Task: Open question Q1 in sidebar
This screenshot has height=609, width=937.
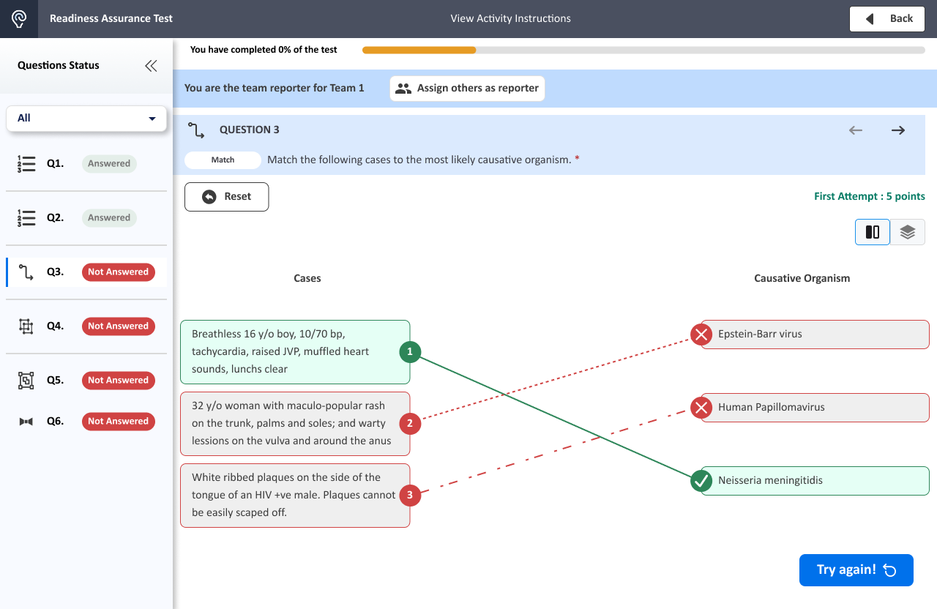Action: pos(56,164)
